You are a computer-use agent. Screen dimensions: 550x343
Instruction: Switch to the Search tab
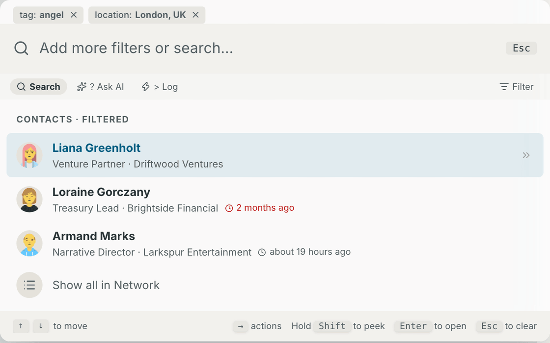tap(39, 86)
